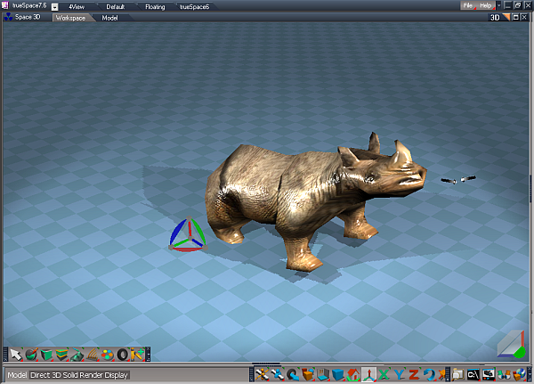
Task: Open dropdown next to trueSpace7.6 title
Action: 54,7
